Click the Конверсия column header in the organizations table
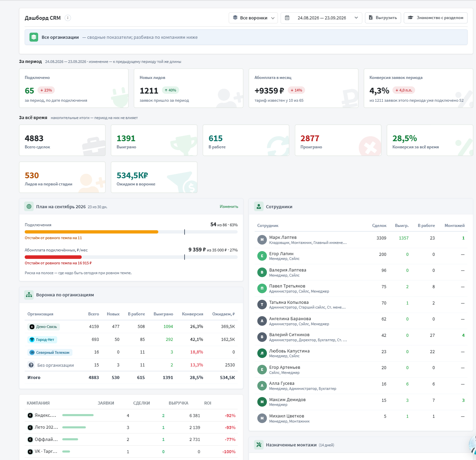This screenshot has width=476, height=460. [192, 314]
